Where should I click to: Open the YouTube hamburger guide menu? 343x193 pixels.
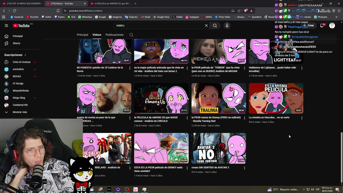point(6,25)
